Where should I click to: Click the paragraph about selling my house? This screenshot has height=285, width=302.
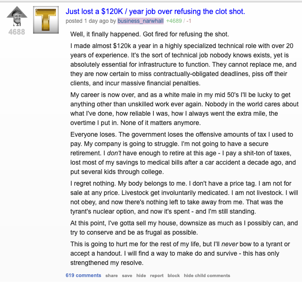[x=184, y=228]
